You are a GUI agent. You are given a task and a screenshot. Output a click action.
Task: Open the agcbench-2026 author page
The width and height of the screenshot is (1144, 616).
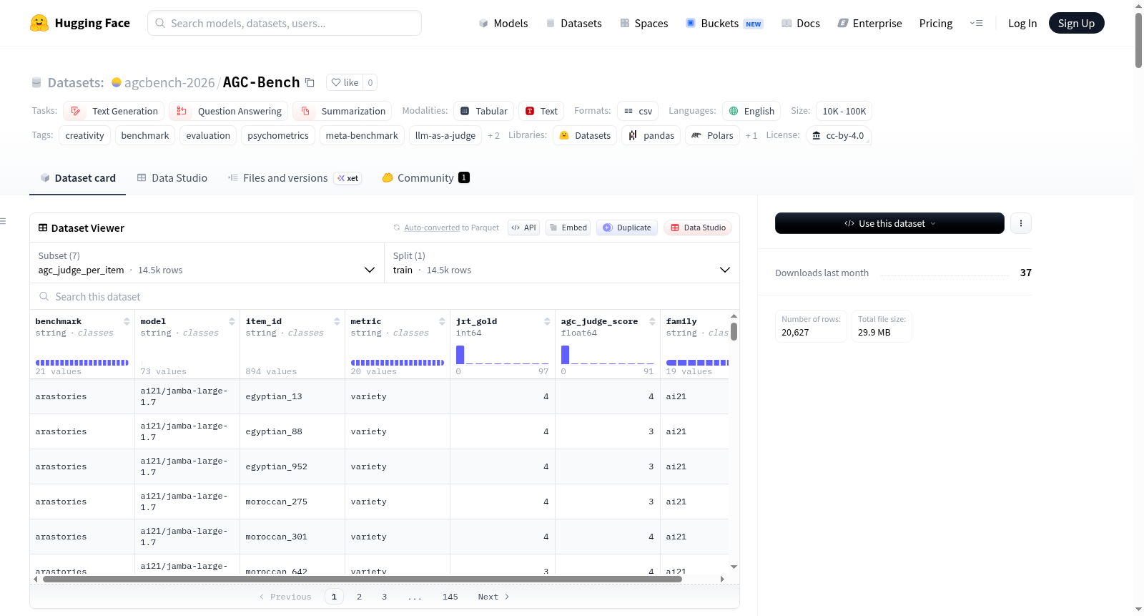point(169,82)
